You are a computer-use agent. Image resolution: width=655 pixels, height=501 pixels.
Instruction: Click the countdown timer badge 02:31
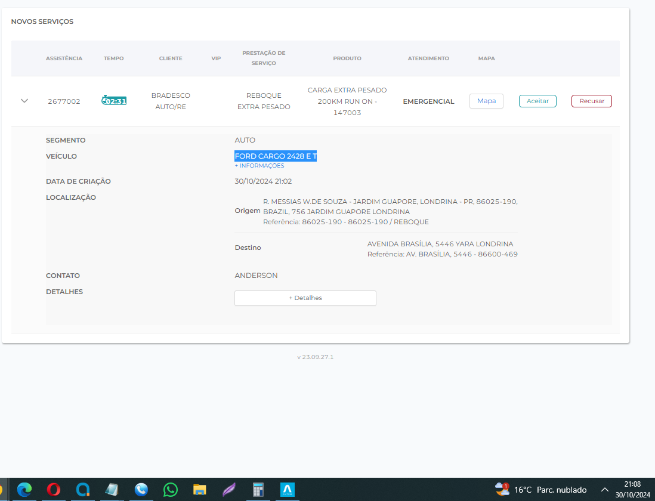[114, 101]
